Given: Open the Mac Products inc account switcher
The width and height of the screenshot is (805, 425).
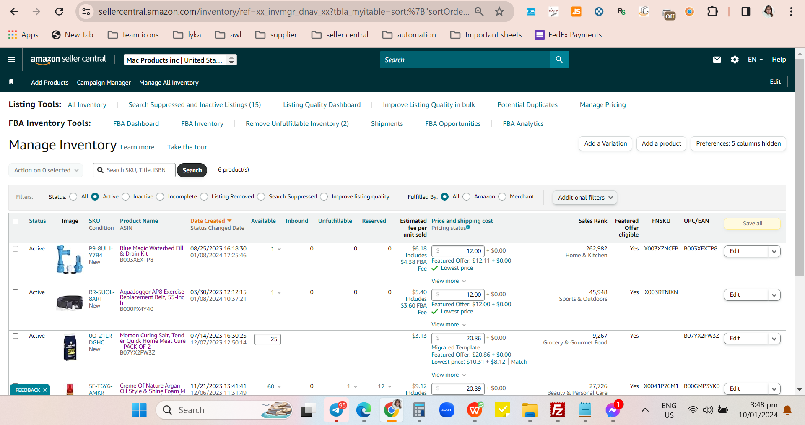Looking at the screenshot, I should [x=180, y=60].
